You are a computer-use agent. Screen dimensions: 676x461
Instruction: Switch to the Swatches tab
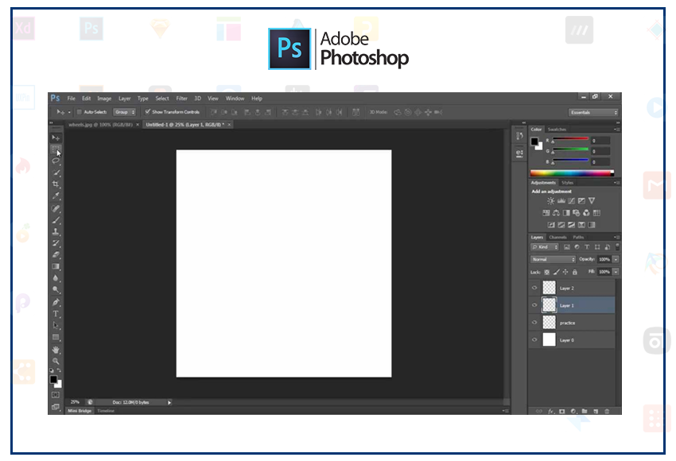click(557, 130)
